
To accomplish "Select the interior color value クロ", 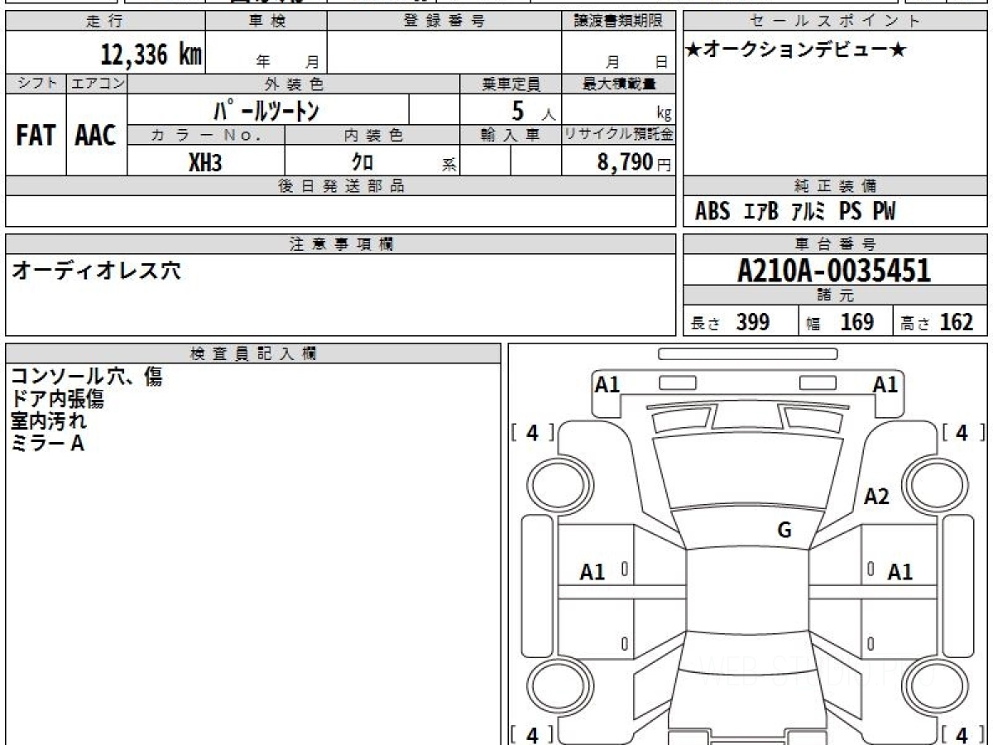I will coord(362,162).
